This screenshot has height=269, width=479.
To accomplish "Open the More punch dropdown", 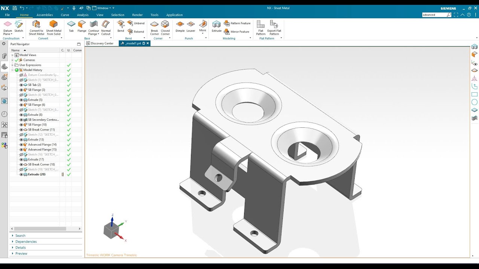I will point(202,28).
